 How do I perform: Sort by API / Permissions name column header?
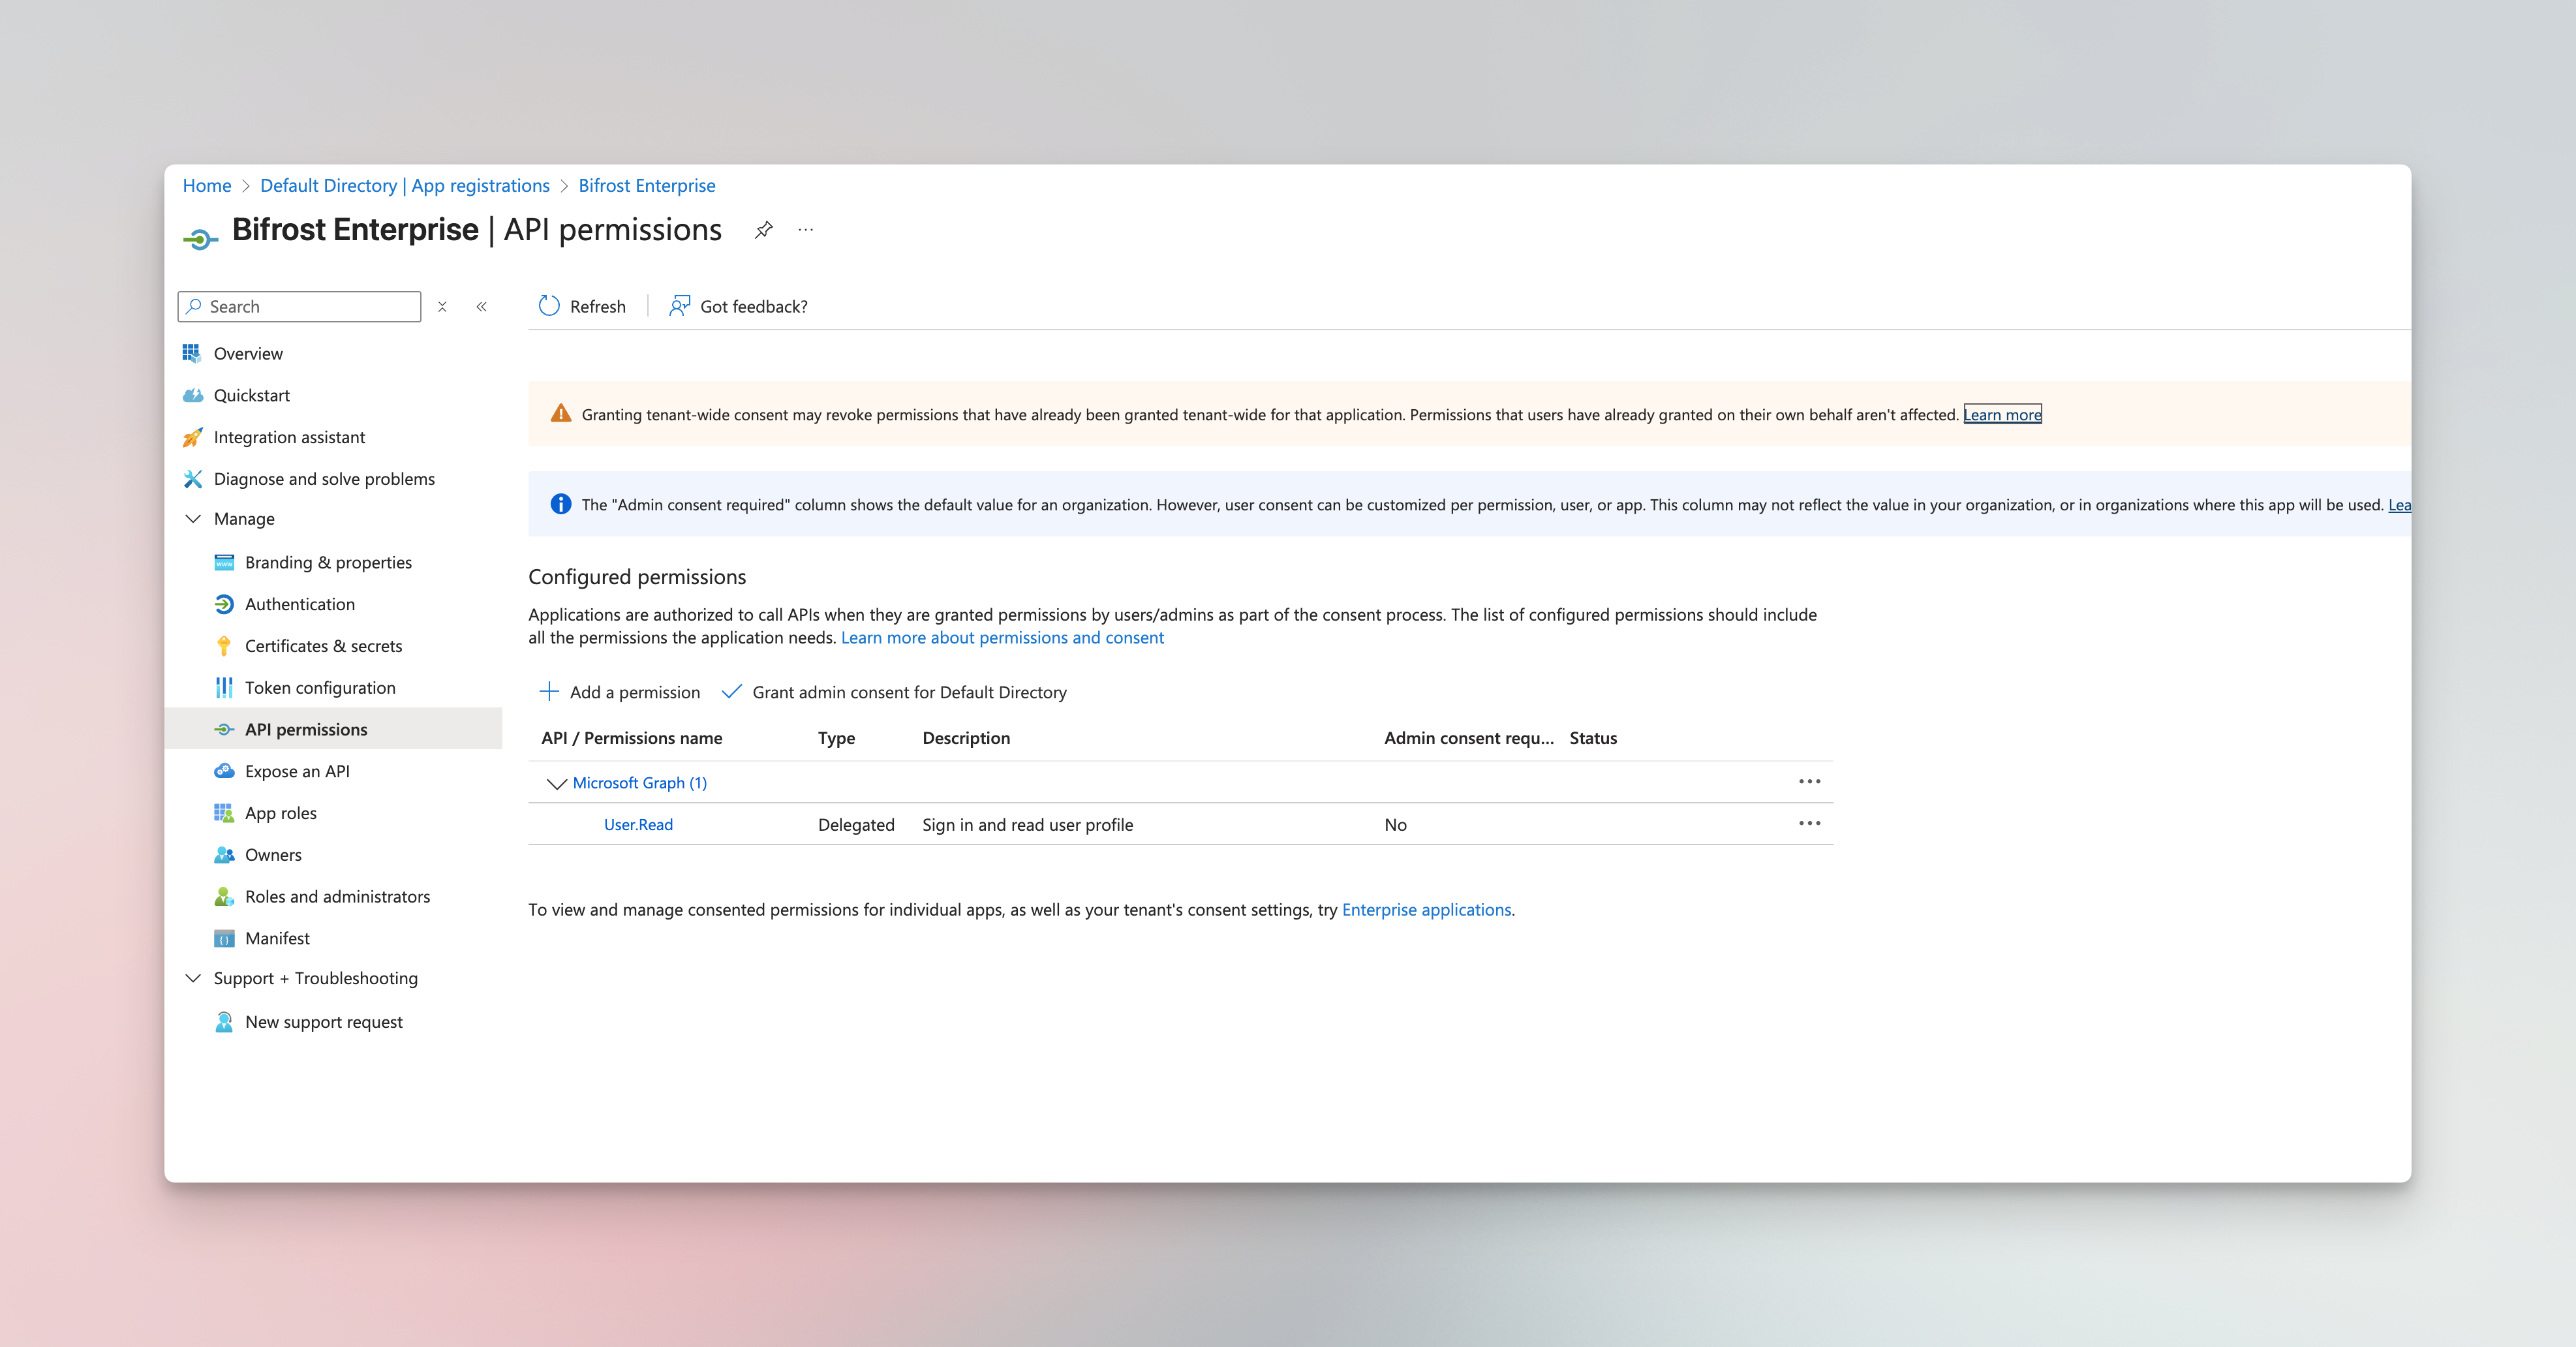[632, 738]
